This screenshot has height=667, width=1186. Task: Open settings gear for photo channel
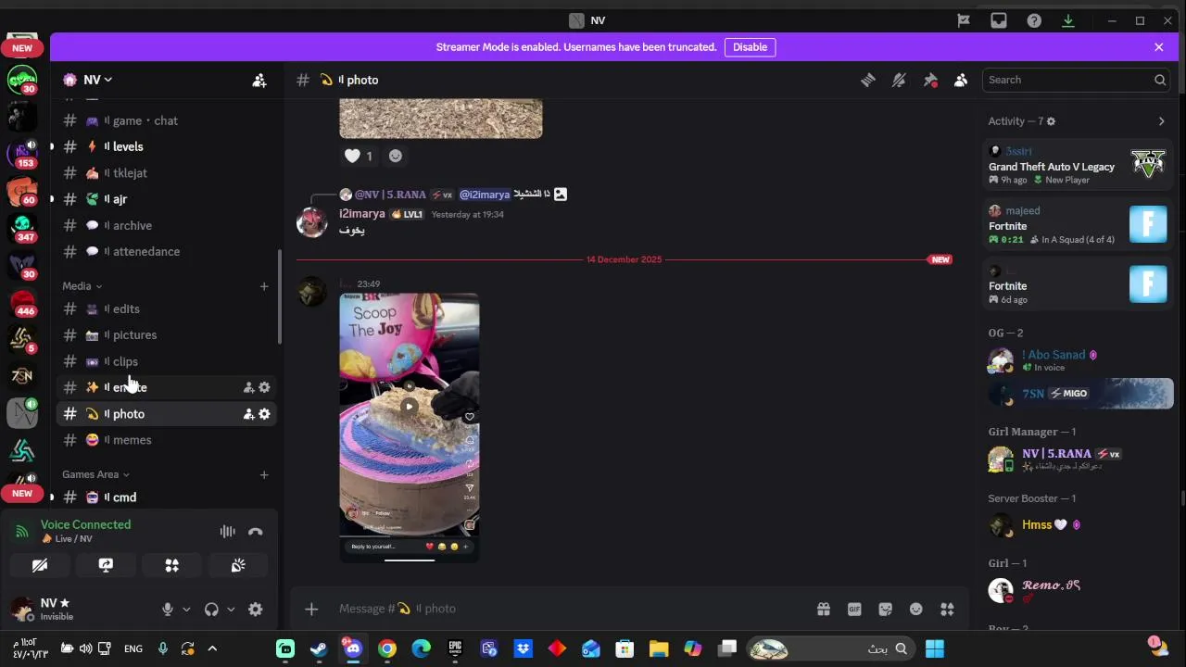coord(264,414)
